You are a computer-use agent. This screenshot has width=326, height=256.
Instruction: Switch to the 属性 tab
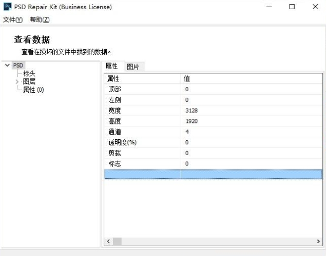[x=112, y=67]
